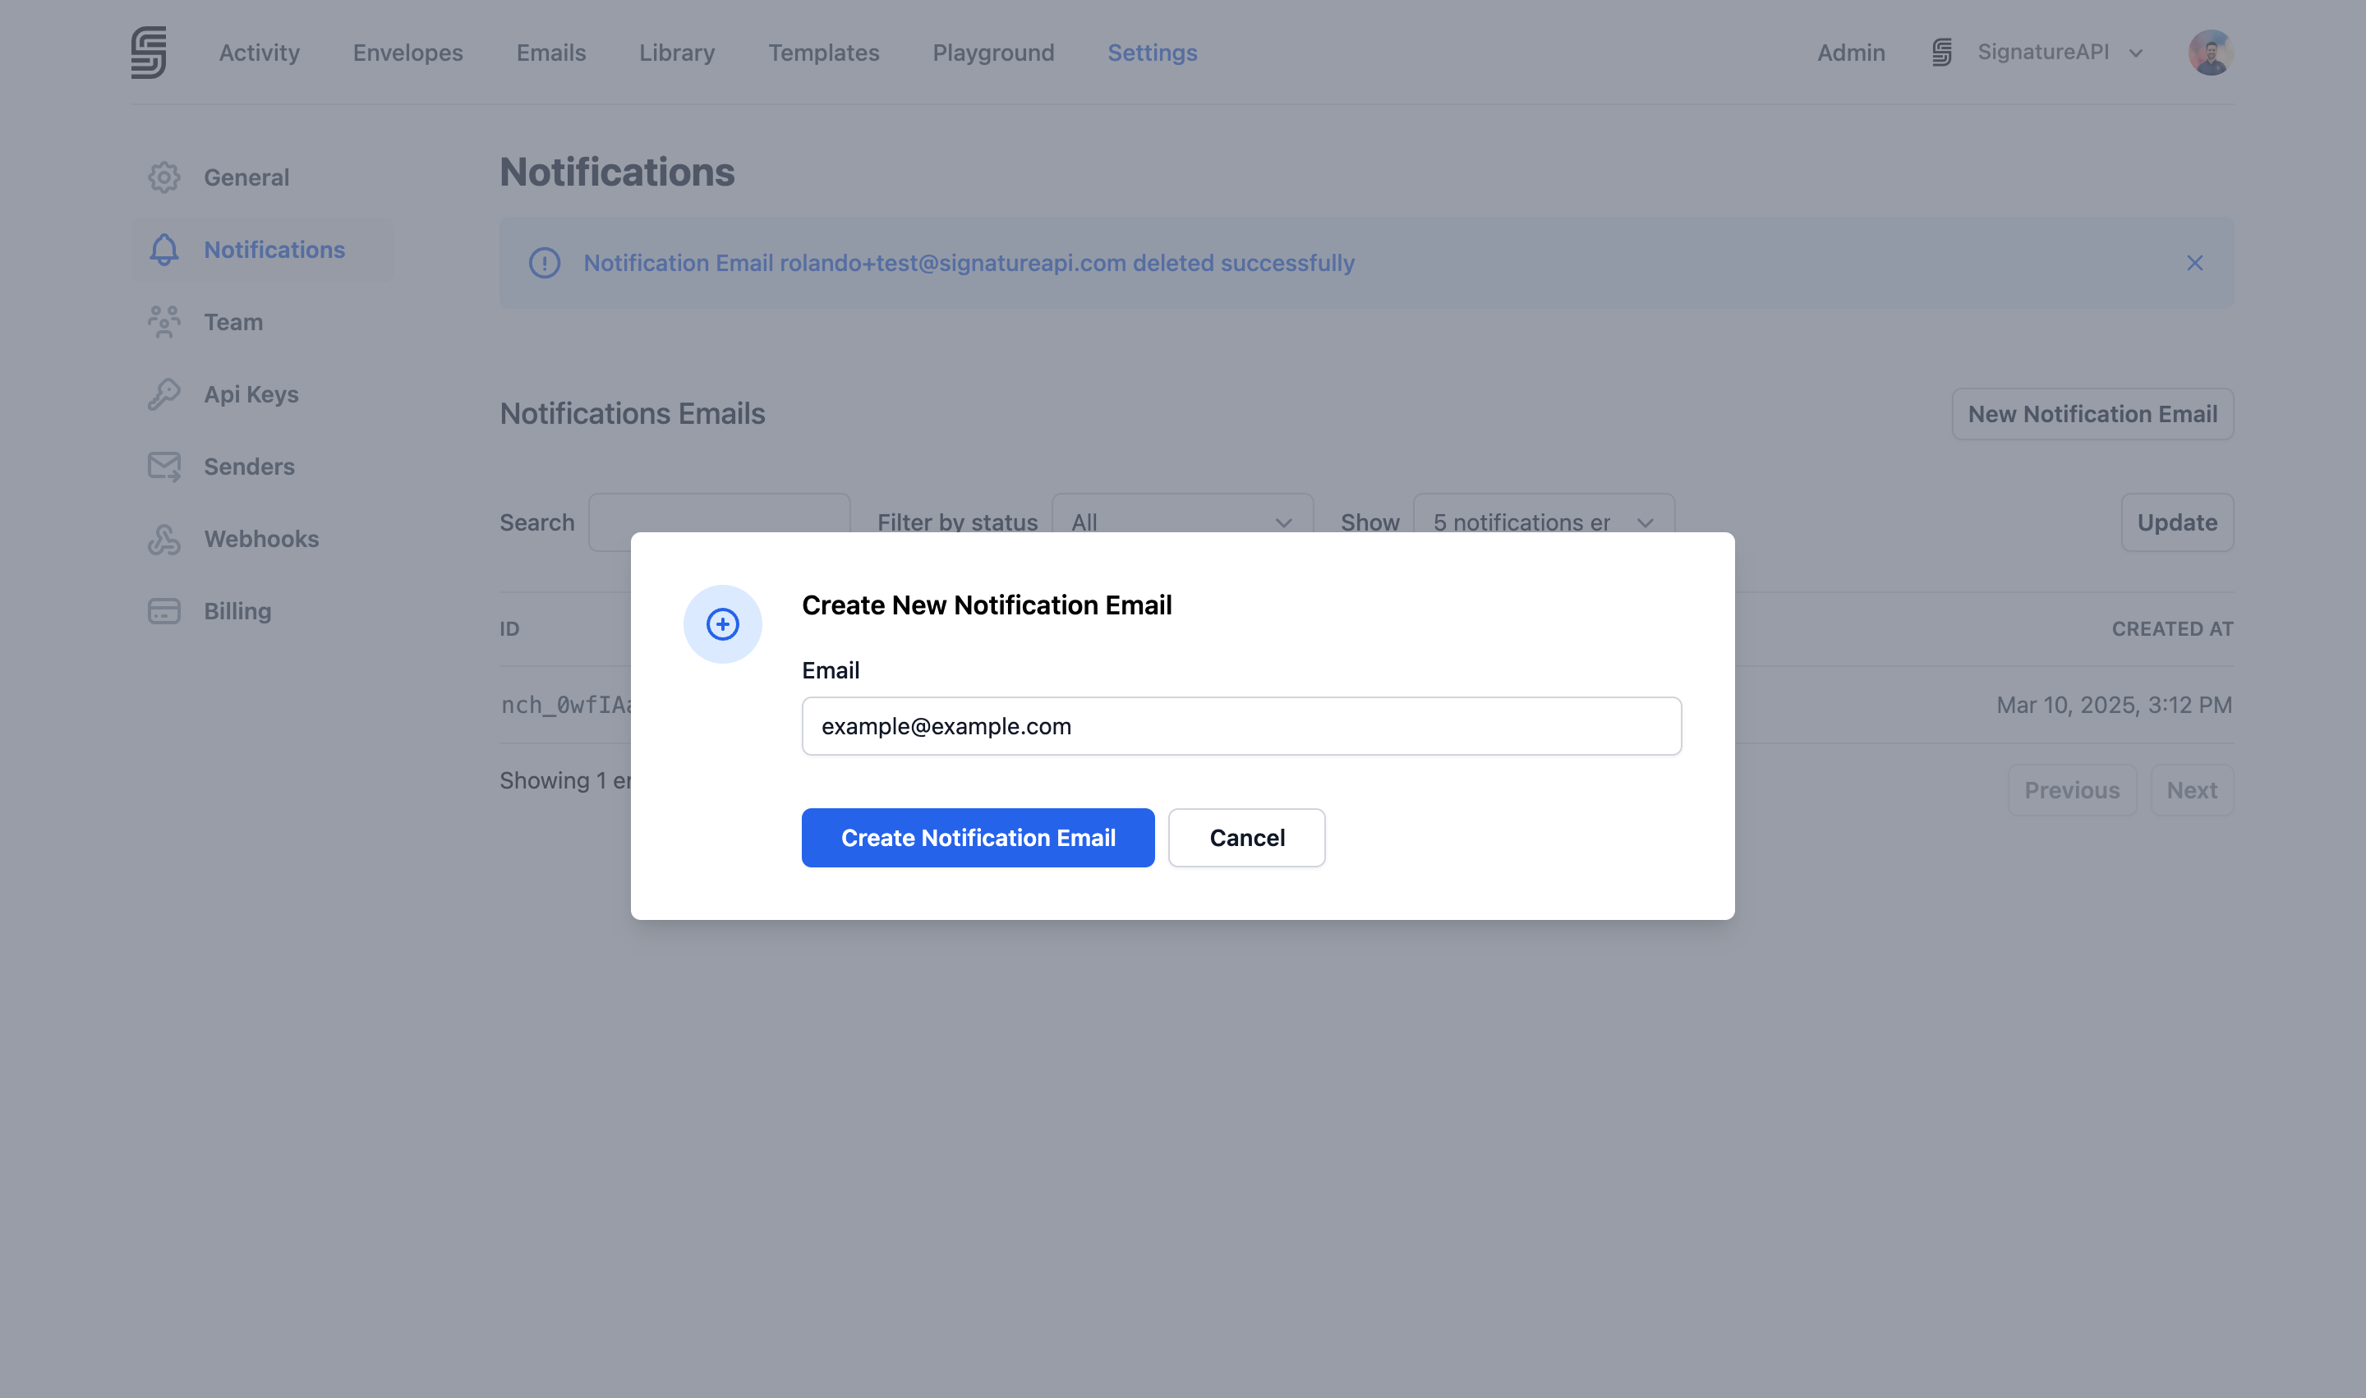
Task: Switch to the Playground section
Action: [993, 52]
